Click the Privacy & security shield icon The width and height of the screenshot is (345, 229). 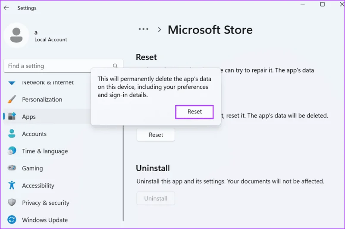point(12,202)
